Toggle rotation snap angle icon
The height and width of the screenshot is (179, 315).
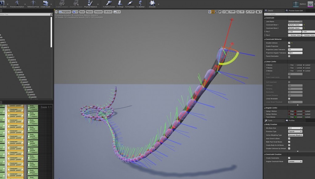[238, 12]
